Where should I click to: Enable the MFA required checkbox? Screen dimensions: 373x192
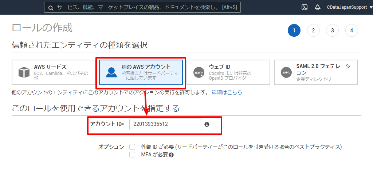(x=132, y=155)
